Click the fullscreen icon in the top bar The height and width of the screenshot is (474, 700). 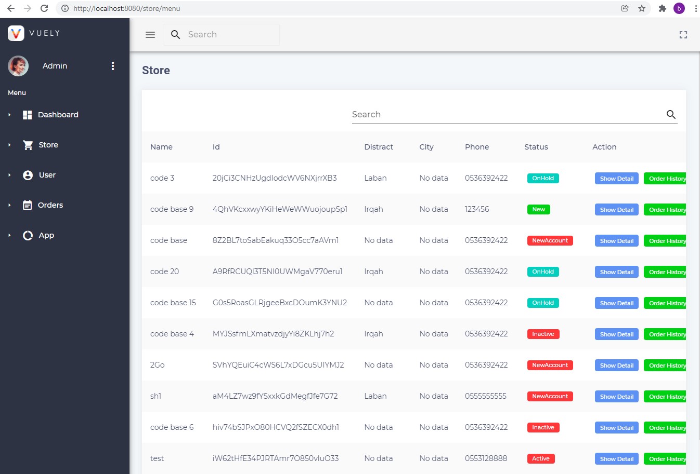point(683,34)
